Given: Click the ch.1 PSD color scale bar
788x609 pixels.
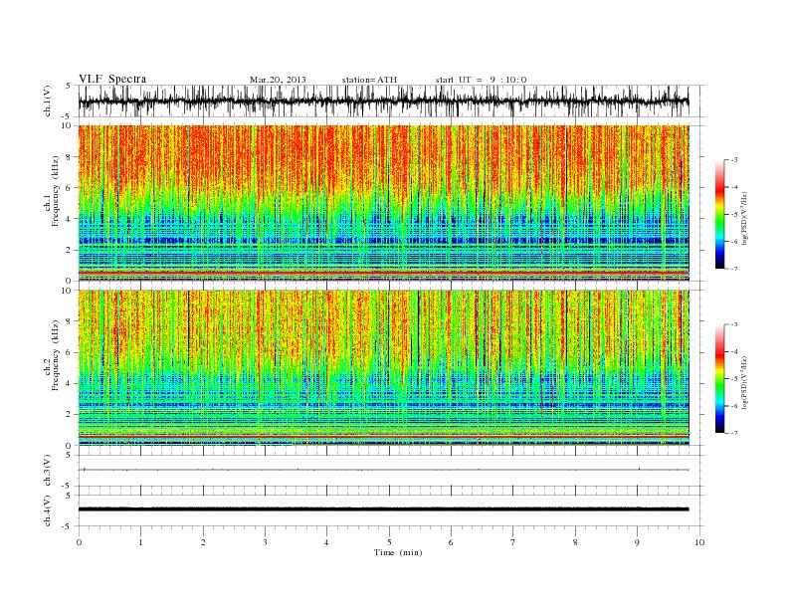Looking at the screenshot, I should pos(720,214).
